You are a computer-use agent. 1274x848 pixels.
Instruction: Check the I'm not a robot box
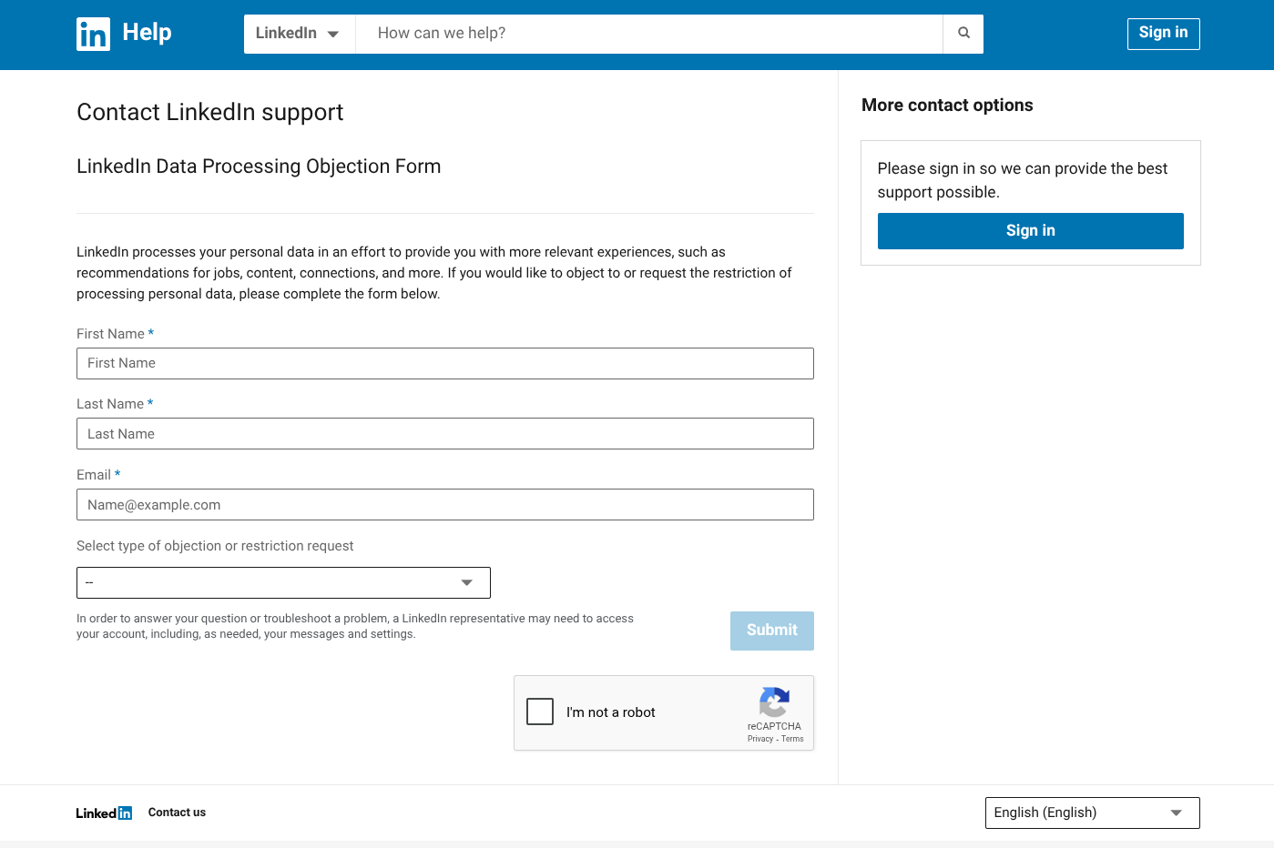pyautogui.click(x=540, y=712)
